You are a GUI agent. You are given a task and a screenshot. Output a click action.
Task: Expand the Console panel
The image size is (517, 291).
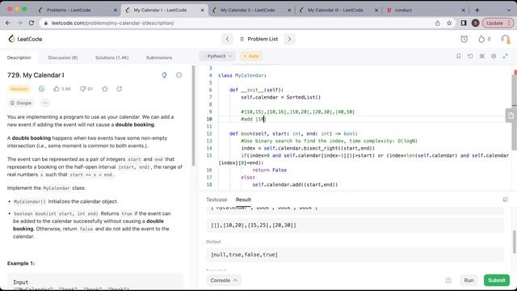224,280
